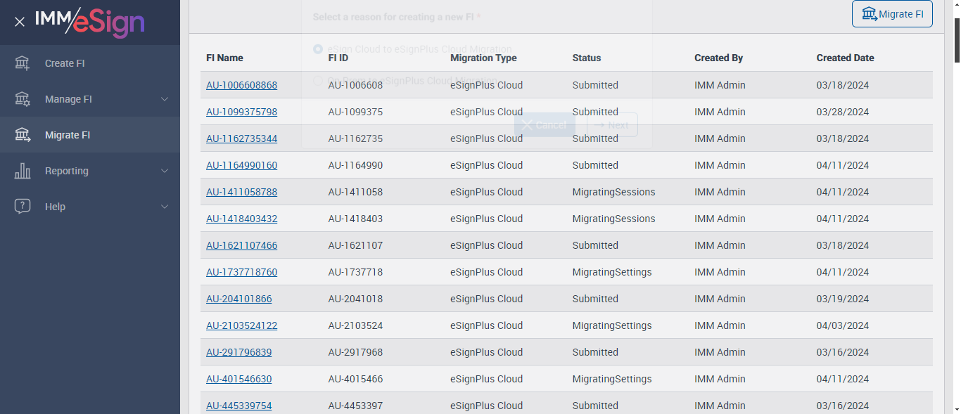
Task: Click the Created Date column header
Action: coord(845,58)
